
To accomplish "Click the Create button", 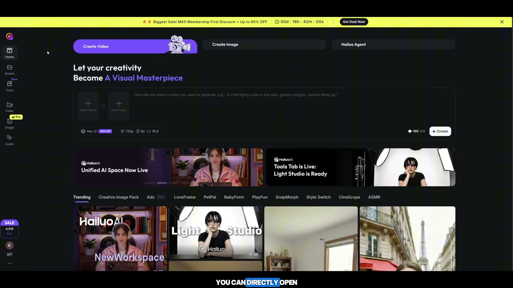I will click(440, 131).
